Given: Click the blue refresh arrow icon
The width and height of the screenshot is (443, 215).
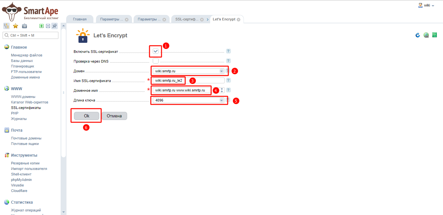Looking at the screenshot, I should [418, 35].
